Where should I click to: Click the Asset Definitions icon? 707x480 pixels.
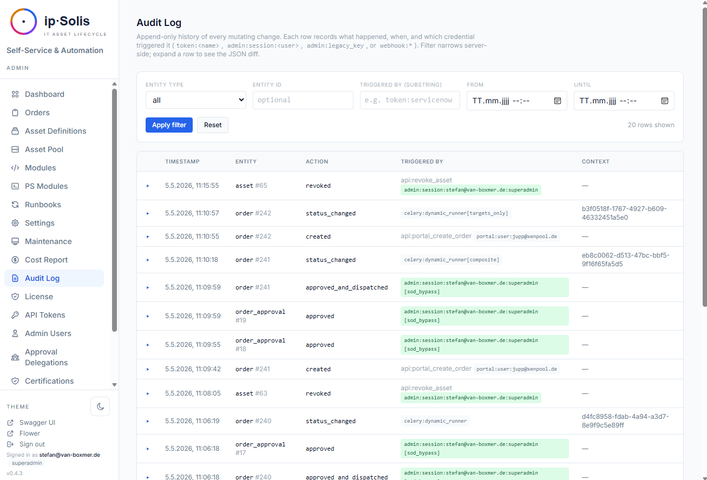pyautogui.click(x=15, y=131)
